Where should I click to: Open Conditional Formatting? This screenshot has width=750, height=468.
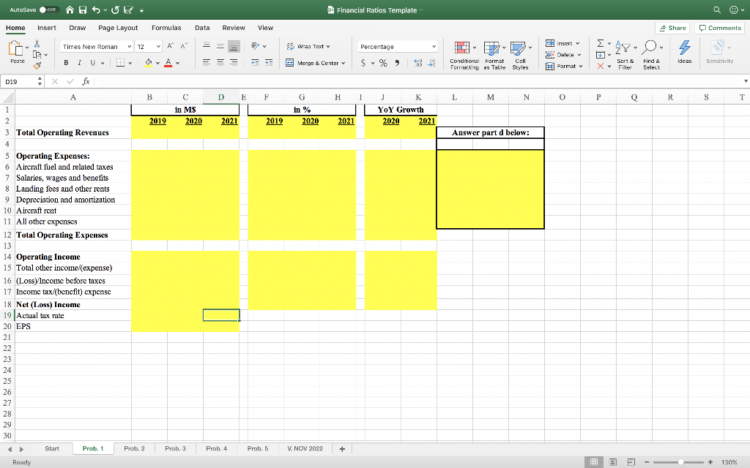pyautogui.click(x=464, y=55)
